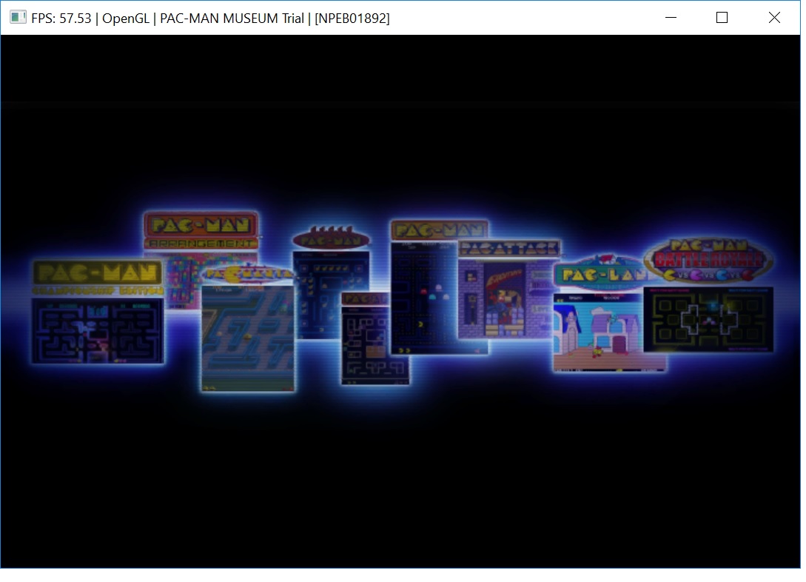Maximize the emulator window
Image resolution: width=806 pixels, height=582 pixels.
(722, 18)
